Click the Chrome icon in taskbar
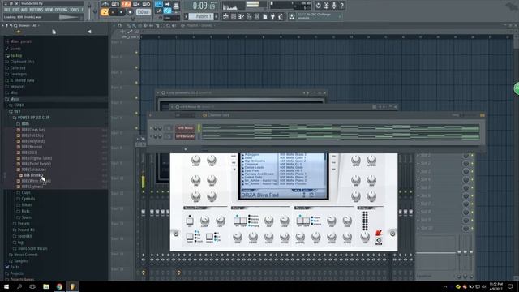Image resolution: width=519 pixels, height=292 pixels. click(x=59, y=286)
